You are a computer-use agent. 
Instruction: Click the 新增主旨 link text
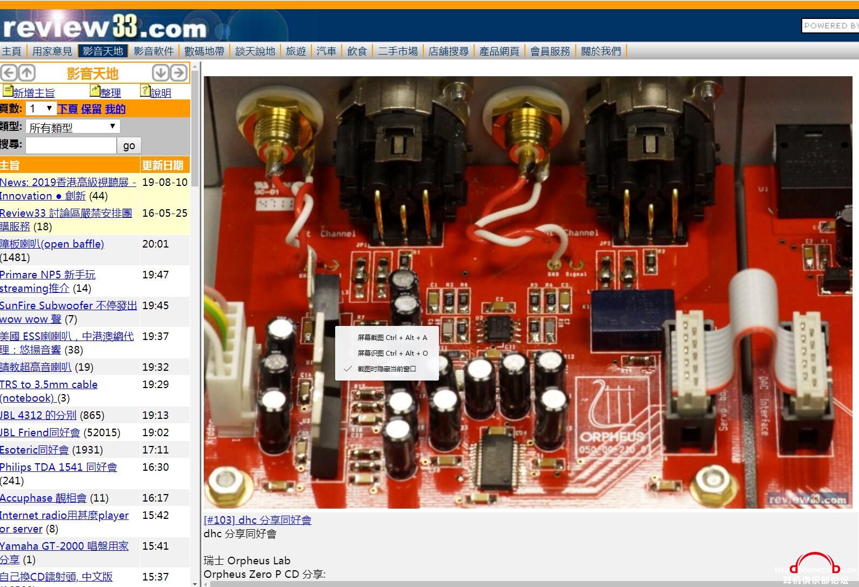pyautogui.click(x=34, y=93)
